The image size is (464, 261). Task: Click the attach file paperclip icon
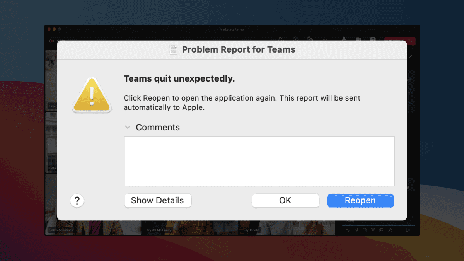357,230
